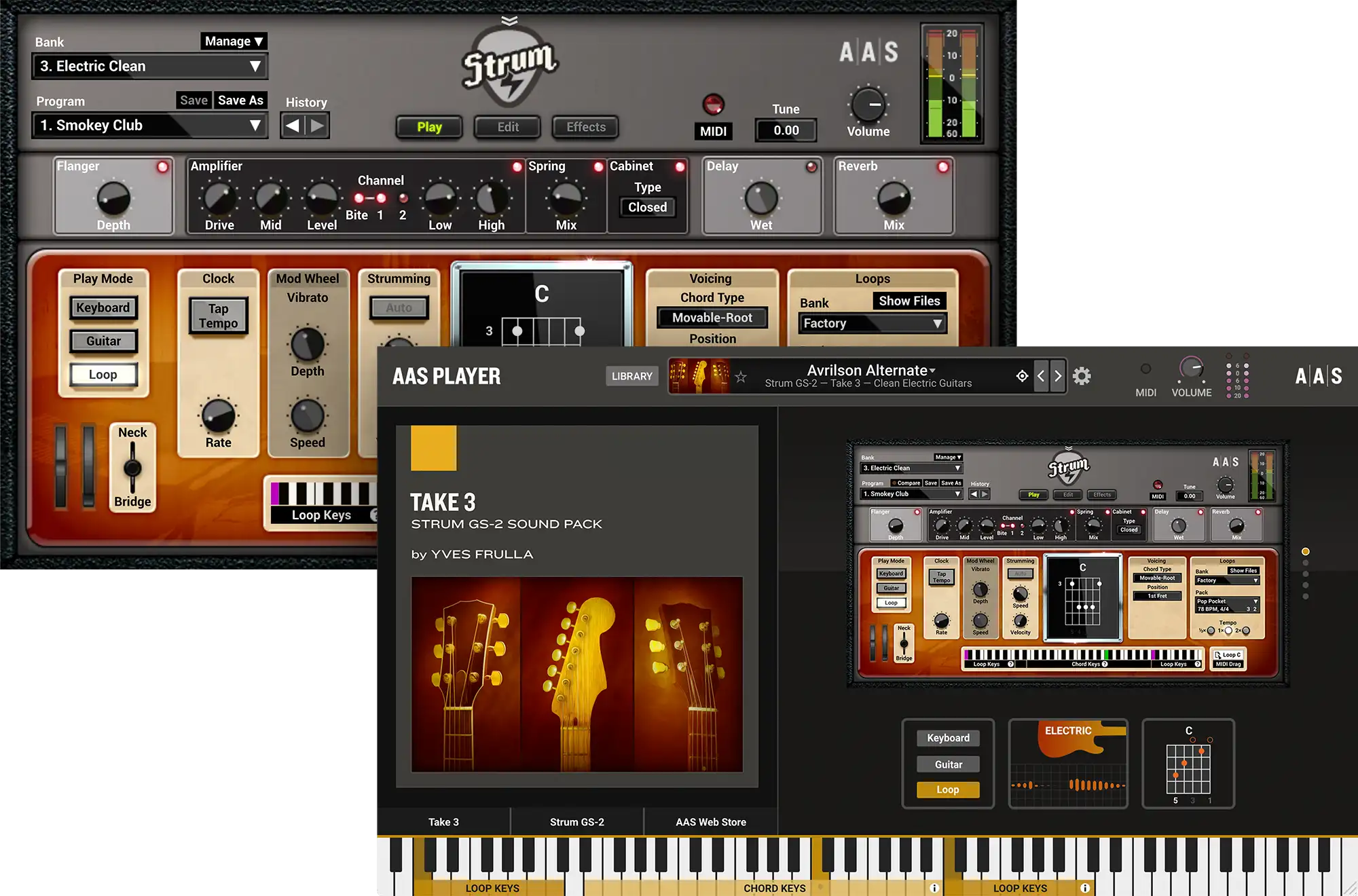This screenshot has height=896, width=1358.
Task: Click right Loop Keys info icon
Action: tap(1085, 888)
